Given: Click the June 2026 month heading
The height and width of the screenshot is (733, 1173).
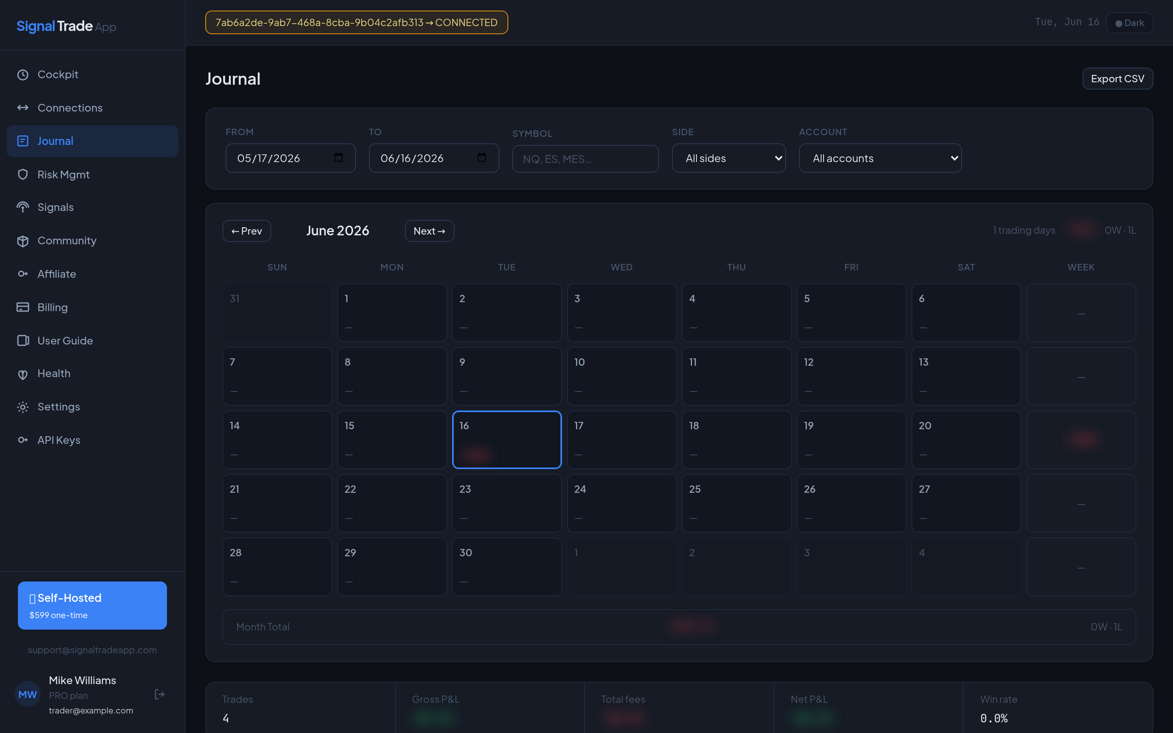Looking at the screenshot, I should point(338,231).
